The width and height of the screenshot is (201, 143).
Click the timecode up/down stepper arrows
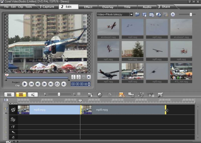tap(89, 84)
